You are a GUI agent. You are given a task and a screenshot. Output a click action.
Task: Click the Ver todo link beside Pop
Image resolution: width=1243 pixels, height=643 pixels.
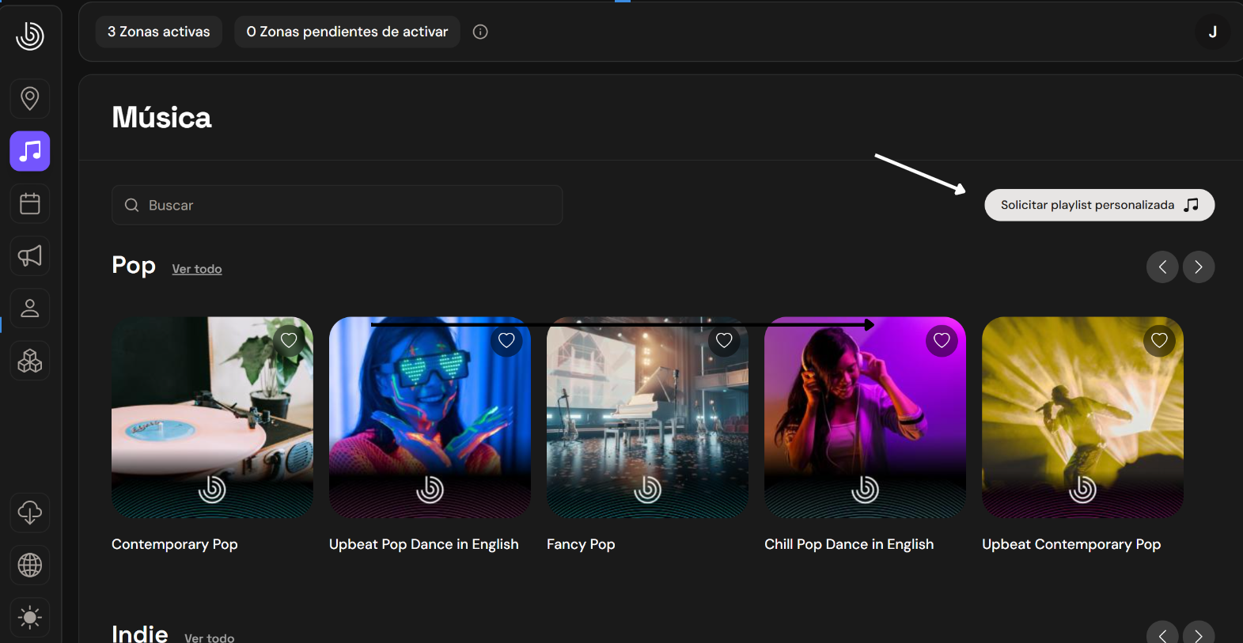coord(197,269)
